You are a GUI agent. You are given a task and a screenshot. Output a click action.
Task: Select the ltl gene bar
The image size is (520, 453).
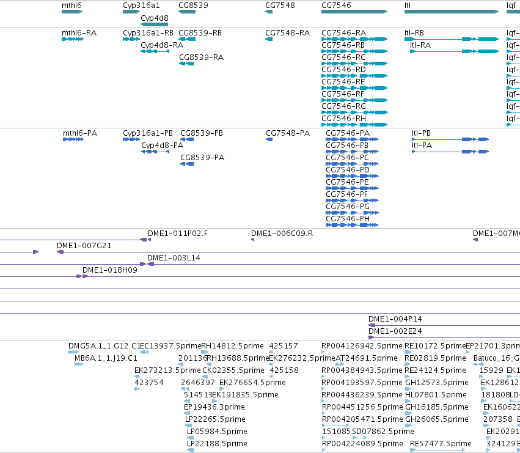[452, 12]
